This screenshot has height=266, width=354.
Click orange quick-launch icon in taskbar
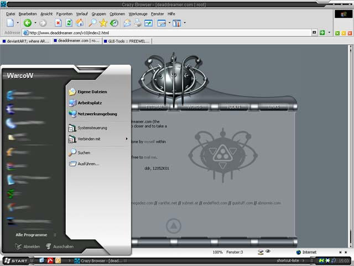click(58, 260)
